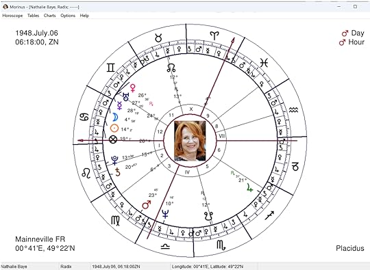
Task: Click the pink Venus glyph in Gemini
Action: (133, 88)
